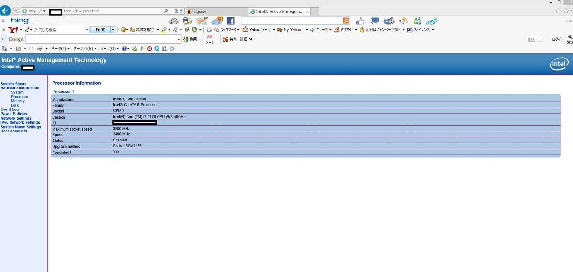The width and height of the screenshot is (573, 272).
Task: Click the Bing logo in toolbar
Action: coord(20,21)
